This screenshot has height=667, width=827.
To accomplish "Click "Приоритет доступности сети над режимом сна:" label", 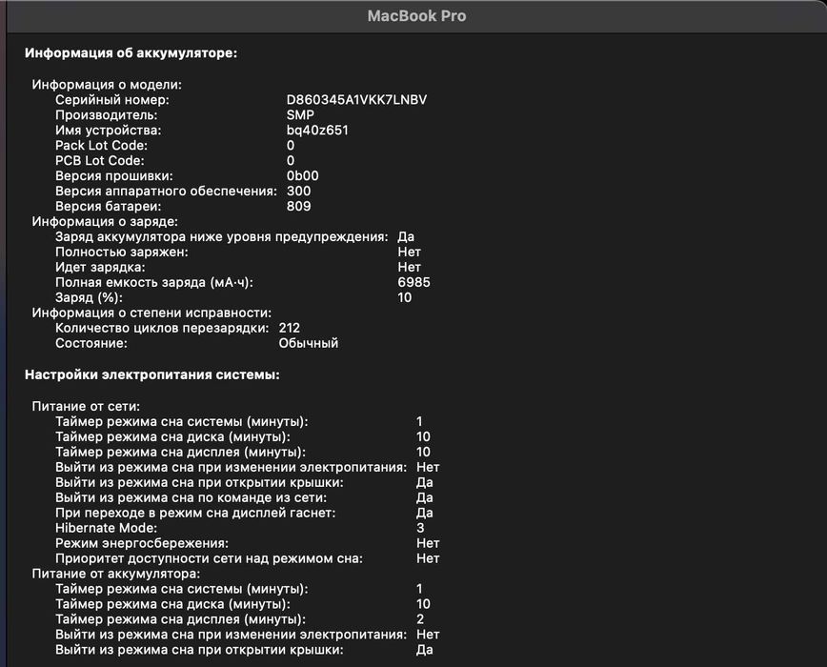I will point(209,558).
